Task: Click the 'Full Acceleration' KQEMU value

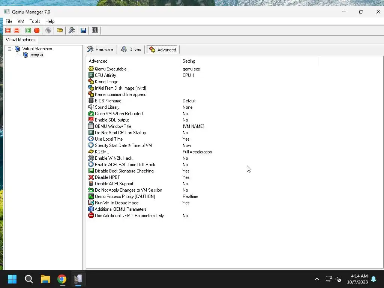Action: 197,152
